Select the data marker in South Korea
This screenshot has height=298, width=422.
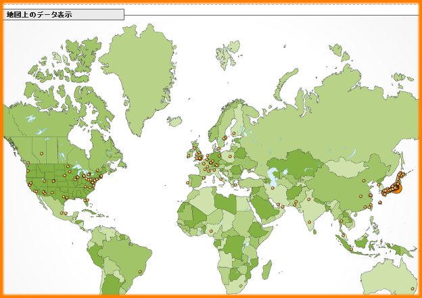[378, 184]
